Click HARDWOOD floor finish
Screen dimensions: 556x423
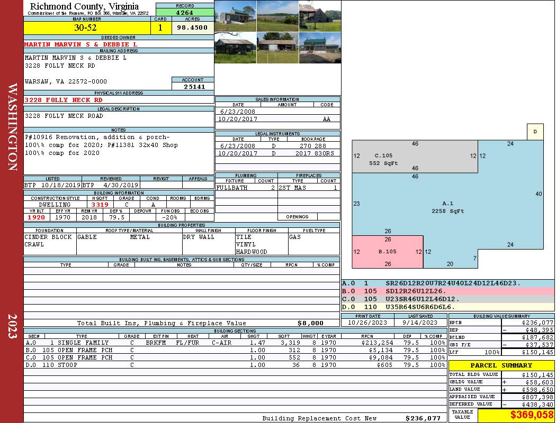(252, 252)
